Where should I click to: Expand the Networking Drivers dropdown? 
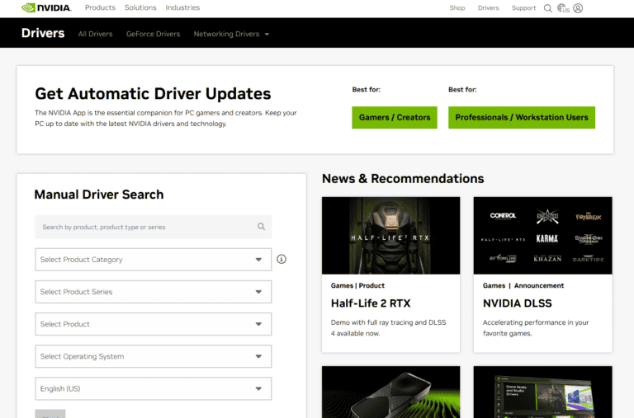tap(231, 34)
